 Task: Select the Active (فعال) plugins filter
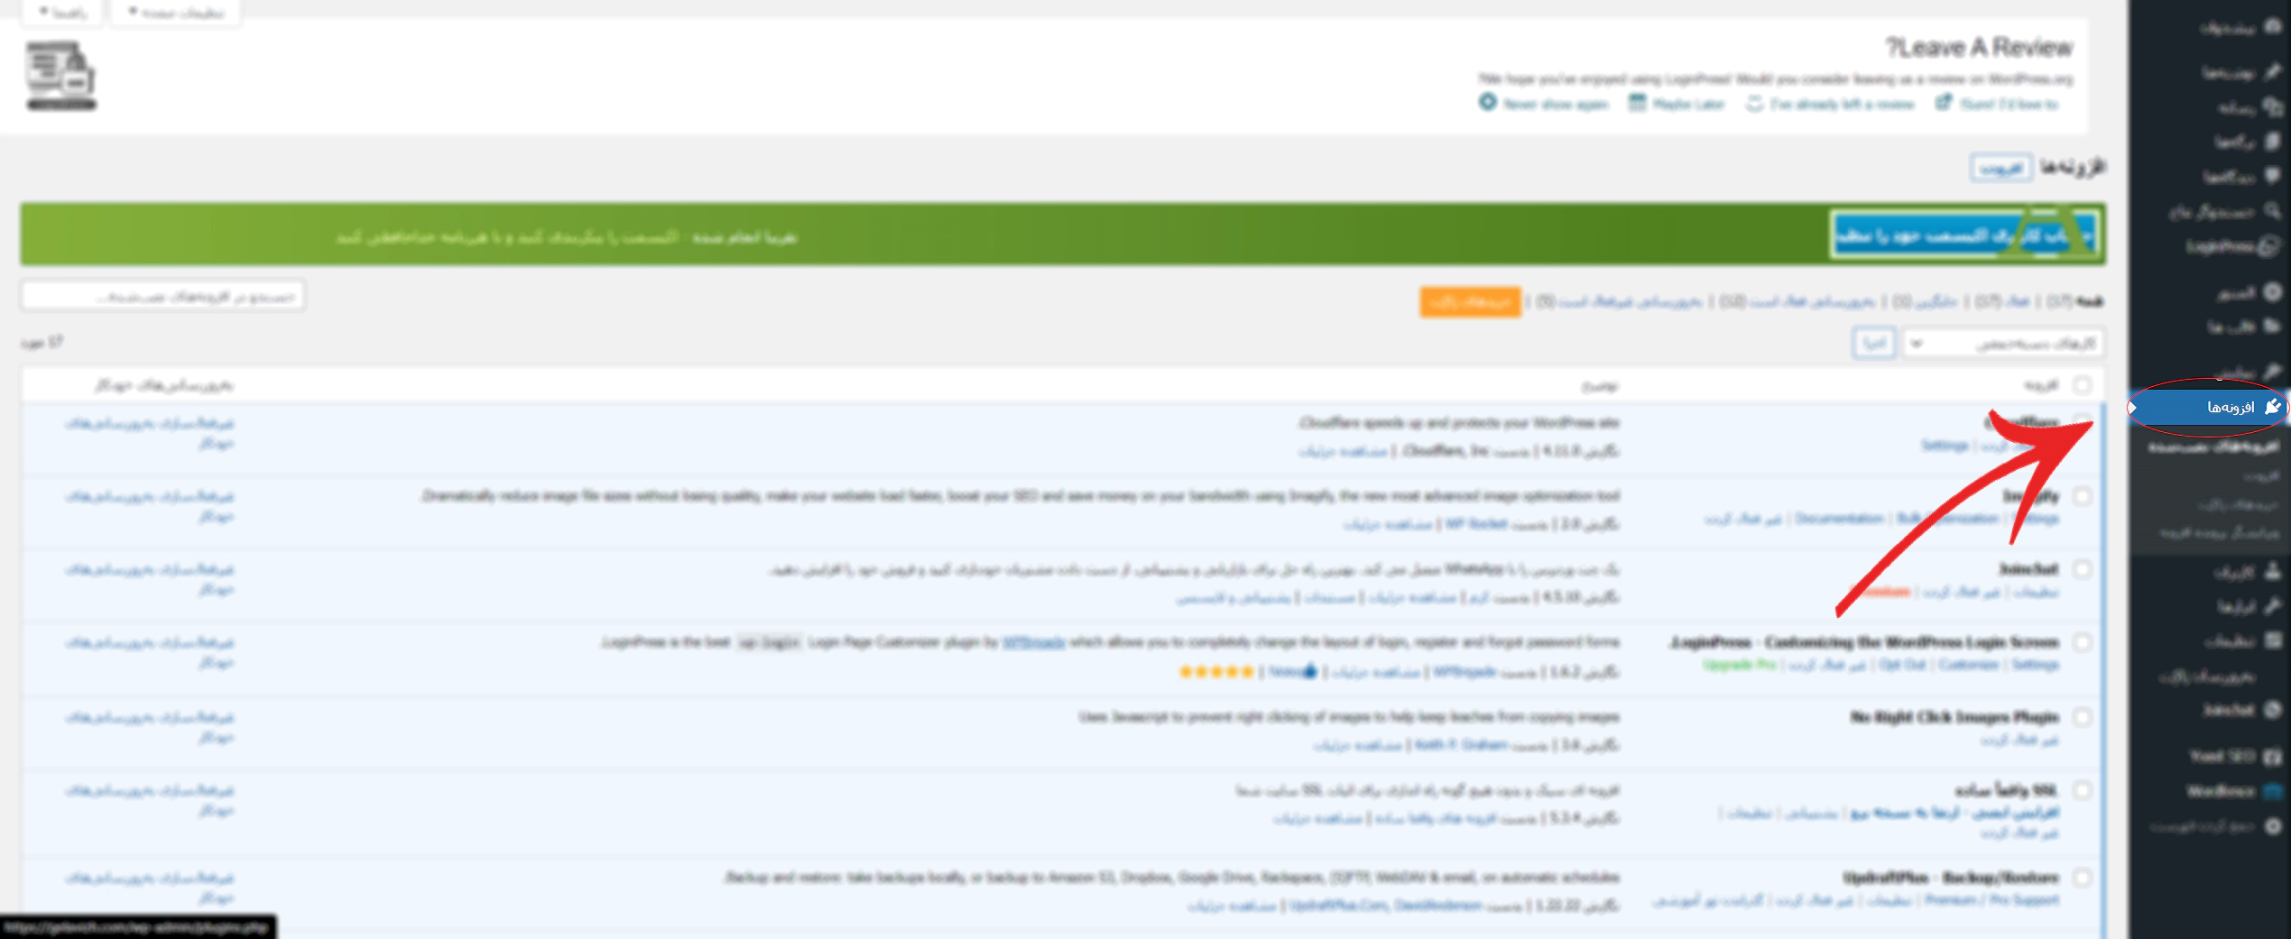[2003, 301]
